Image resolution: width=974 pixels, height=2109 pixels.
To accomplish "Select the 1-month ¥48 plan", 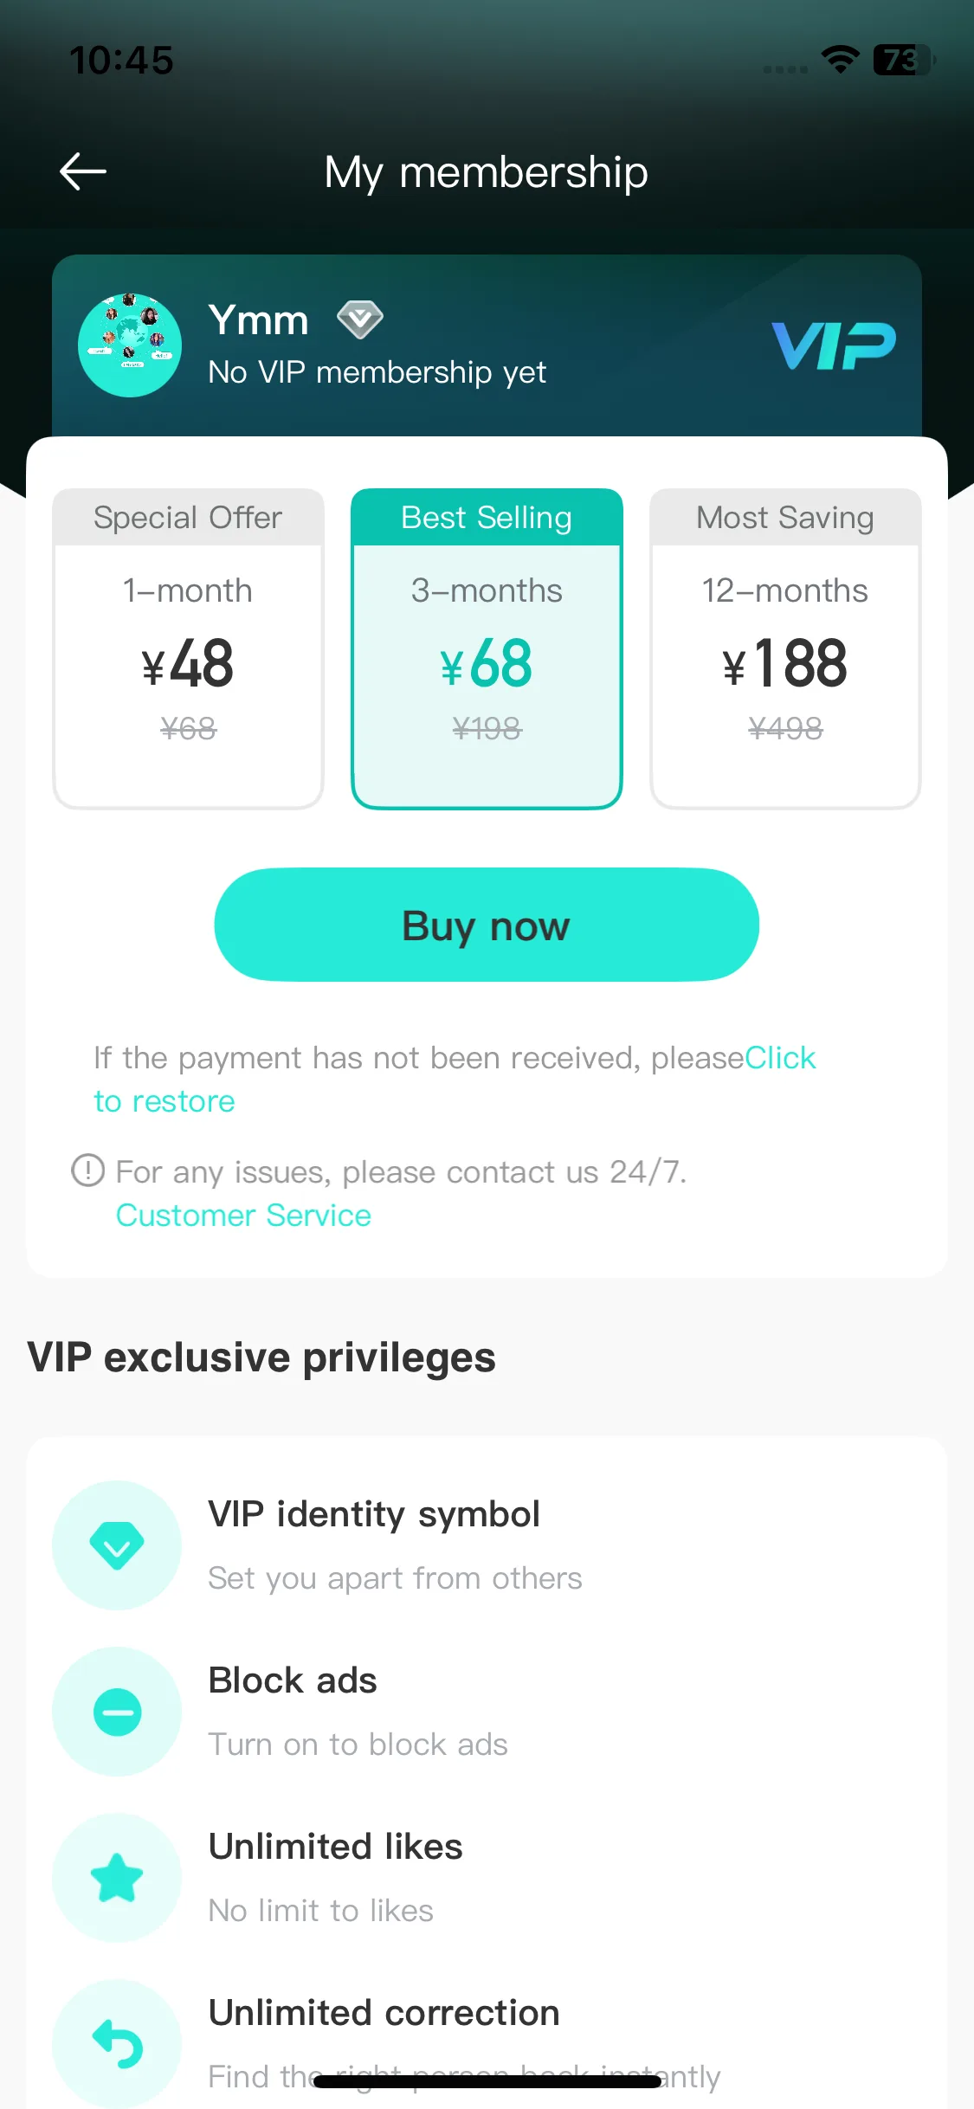I will pos(188,648).
